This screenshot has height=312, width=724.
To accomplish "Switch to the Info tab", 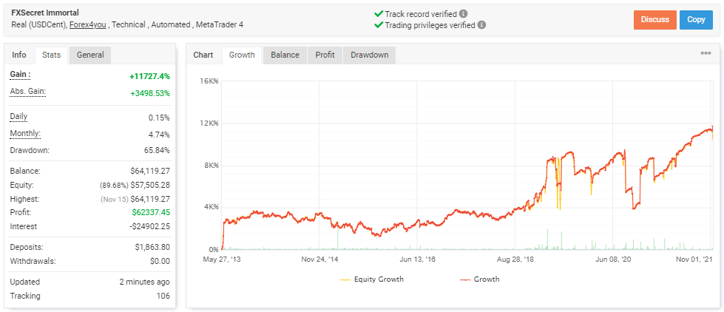I will coord(19,55).
